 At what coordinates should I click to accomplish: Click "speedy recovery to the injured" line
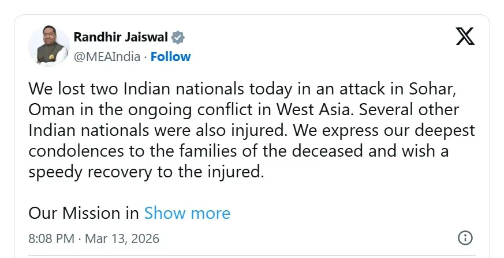pyautogui.click(x=146, y=172)
